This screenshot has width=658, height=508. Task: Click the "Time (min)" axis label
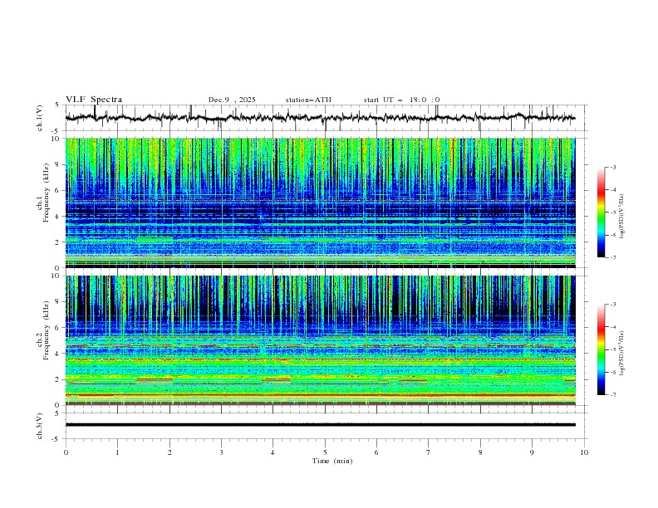click(332, 461)
